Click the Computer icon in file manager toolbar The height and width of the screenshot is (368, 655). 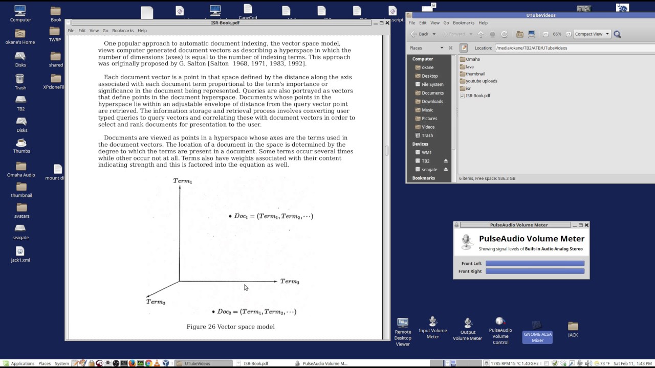click(x=532, y=34)
